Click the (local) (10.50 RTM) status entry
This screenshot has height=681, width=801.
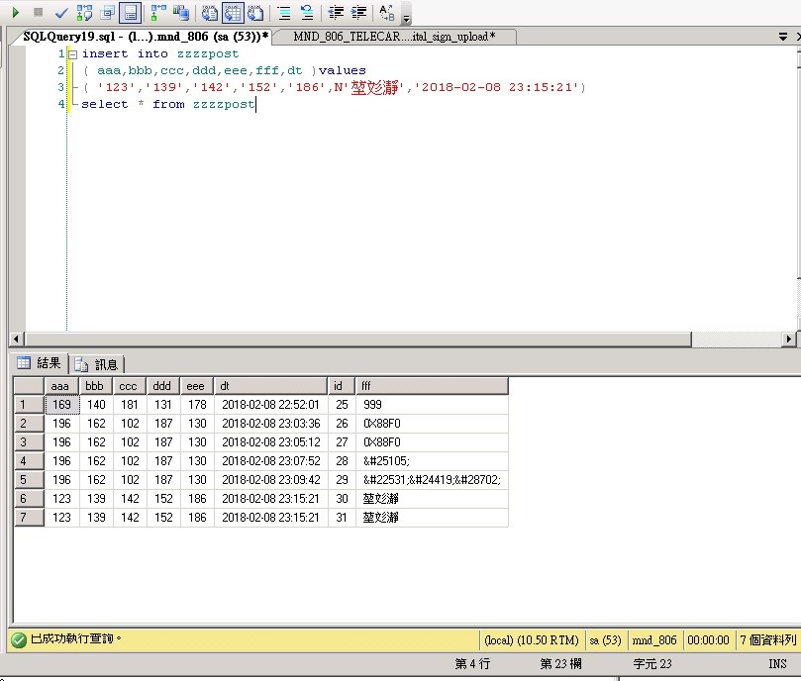click(532, 640)
